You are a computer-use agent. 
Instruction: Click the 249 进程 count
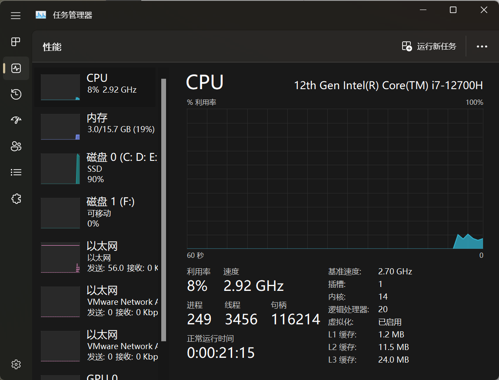199,319
